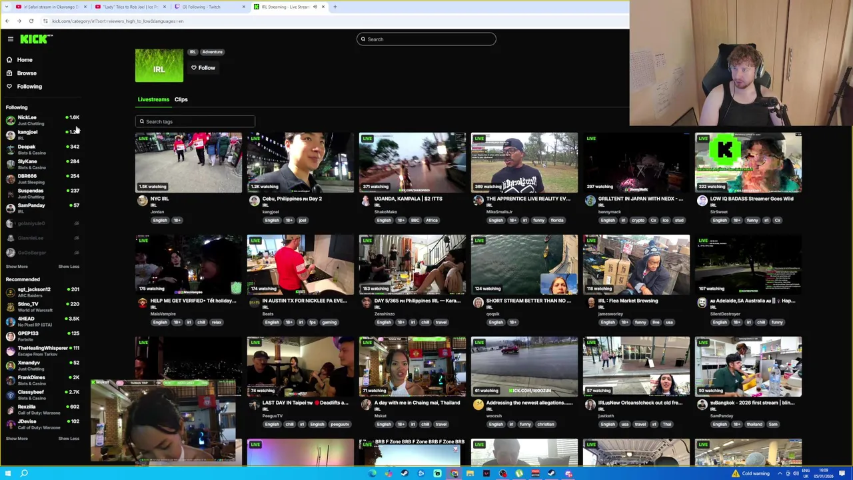Close the Following - Twitch tab
The width and height of the screenshot is (853, 480).
[x=243, y=7]
